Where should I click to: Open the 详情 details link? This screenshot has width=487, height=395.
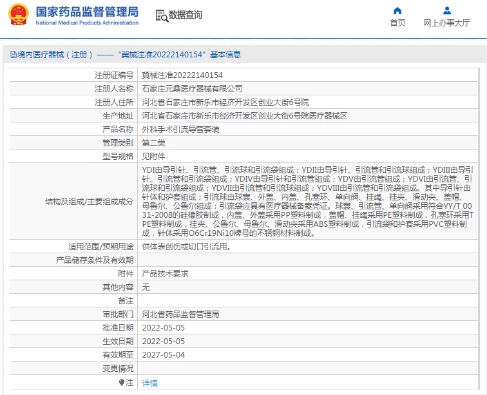(149, 383)
